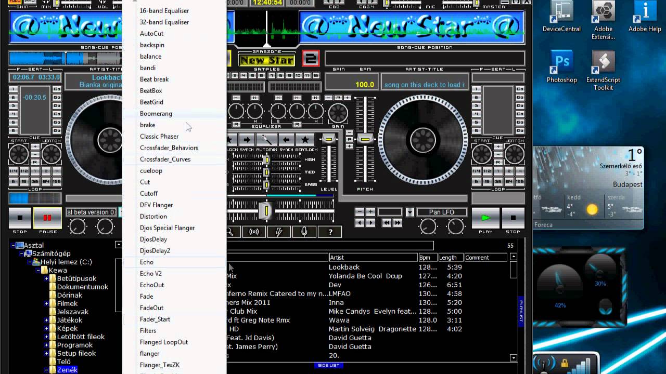Click the crossfader slider handle
The image size is (666, 374).
pyautogui.click(x=266, y=211)
